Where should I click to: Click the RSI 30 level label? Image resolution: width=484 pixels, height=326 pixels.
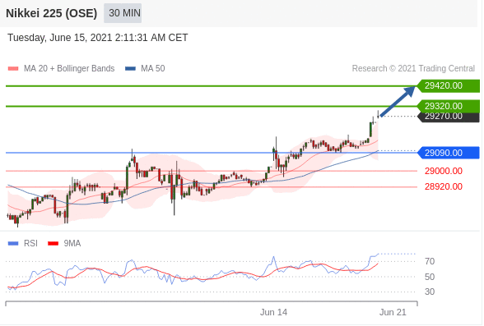coord(430,292)
